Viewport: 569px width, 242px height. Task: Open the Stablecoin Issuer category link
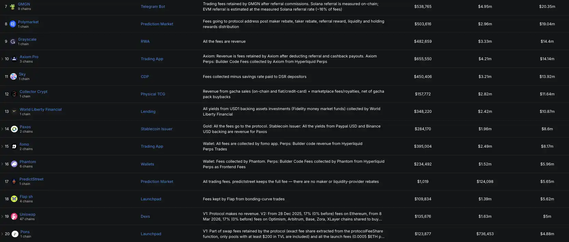pos(156,129)
